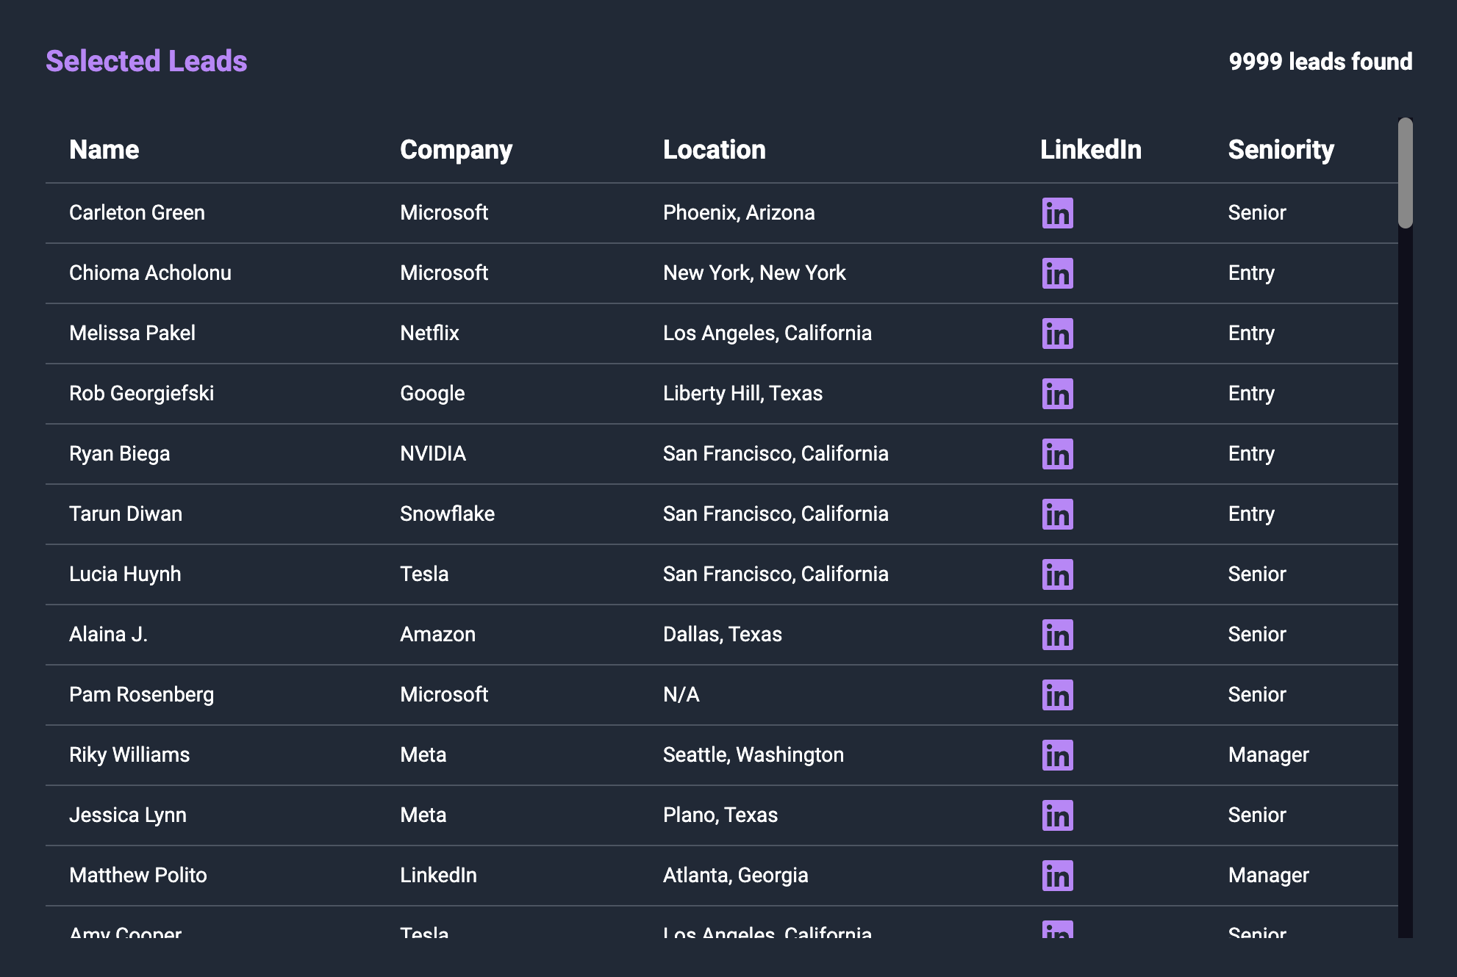
Task: Select the name Carleton Green
Action: [137, 213]
